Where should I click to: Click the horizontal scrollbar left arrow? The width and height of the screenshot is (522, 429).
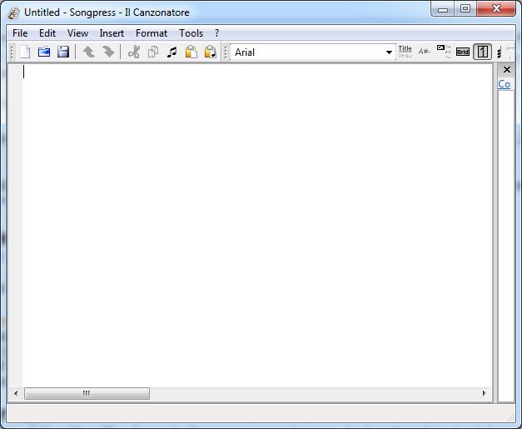point(16,393)
